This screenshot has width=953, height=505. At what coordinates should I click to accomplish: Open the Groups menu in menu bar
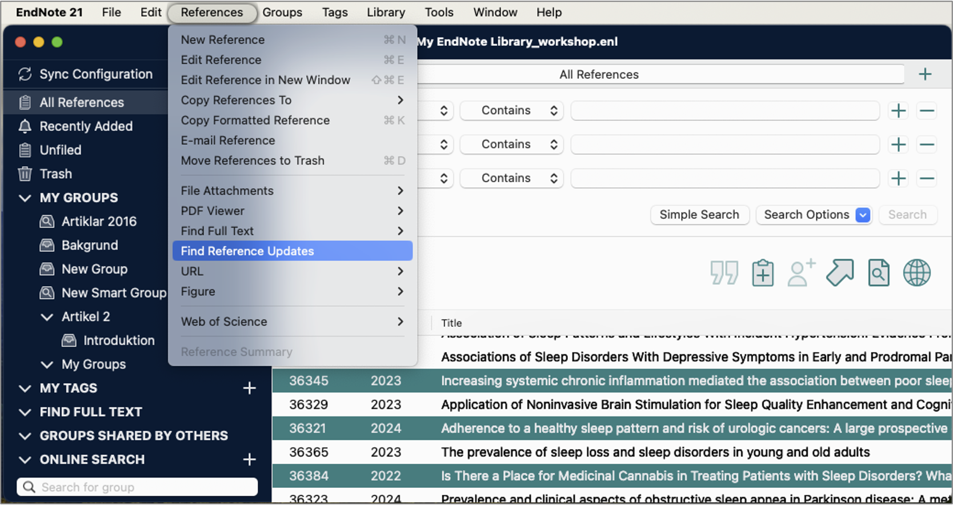pyautogui.click(x=282, y=12)
